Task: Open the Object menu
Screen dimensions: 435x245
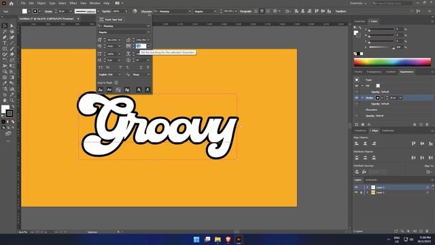Action: 41,3
